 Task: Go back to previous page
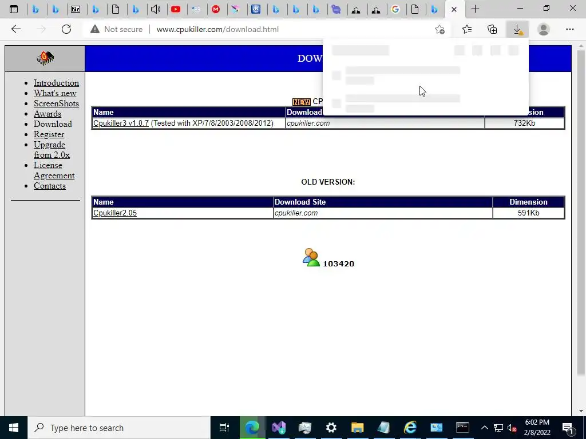pos(15,29)
